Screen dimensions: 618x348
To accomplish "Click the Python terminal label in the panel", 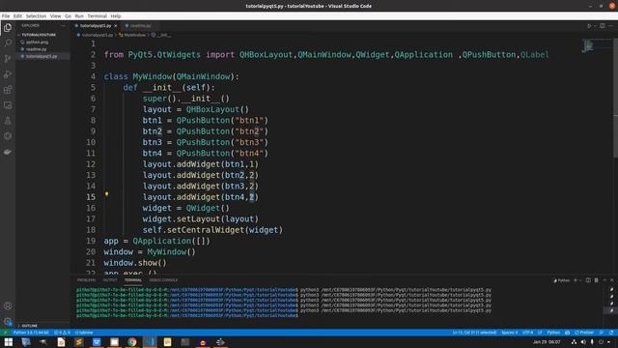I will (562, 280).
